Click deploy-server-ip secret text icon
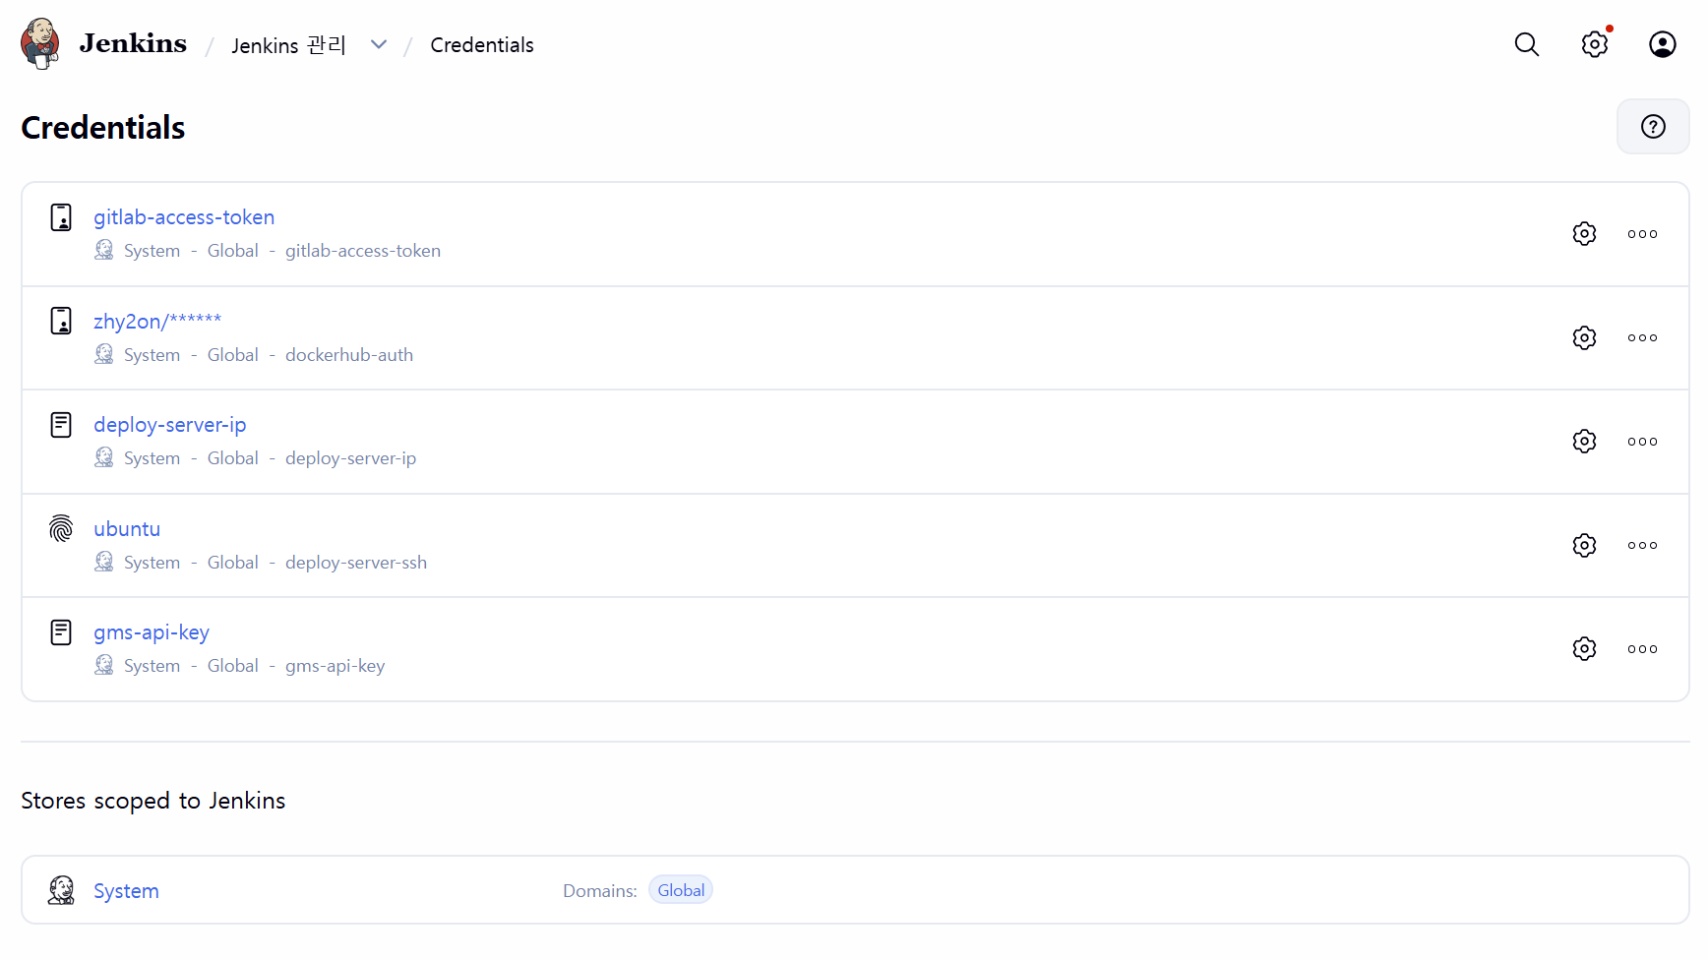Screen dimensions: 1708x960 click(x=61, y=425)
